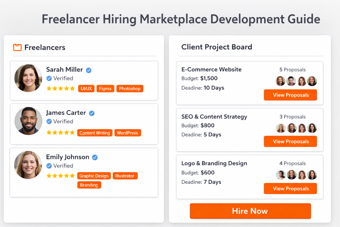
Task: Click View Proposals for SEO & Content Strategy
Action: 290,141
